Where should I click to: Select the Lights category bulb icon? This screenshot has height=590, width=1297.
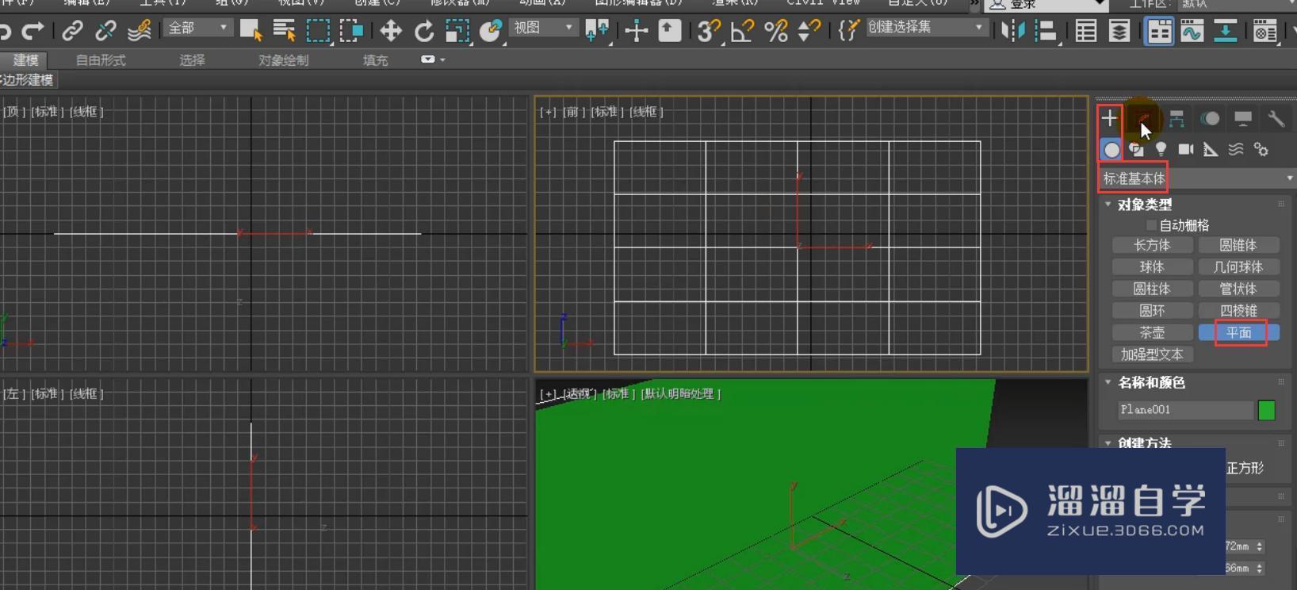(1161, 149)
